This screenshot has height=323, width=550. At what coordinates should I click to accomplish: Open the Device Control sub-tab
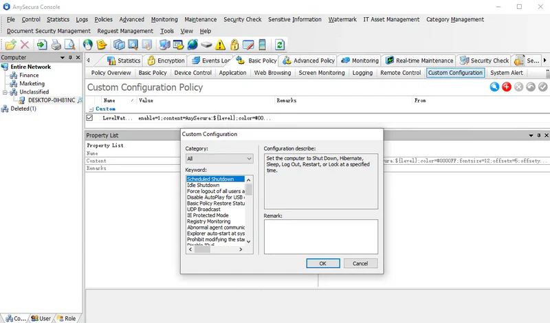click(x=193, y=73)
